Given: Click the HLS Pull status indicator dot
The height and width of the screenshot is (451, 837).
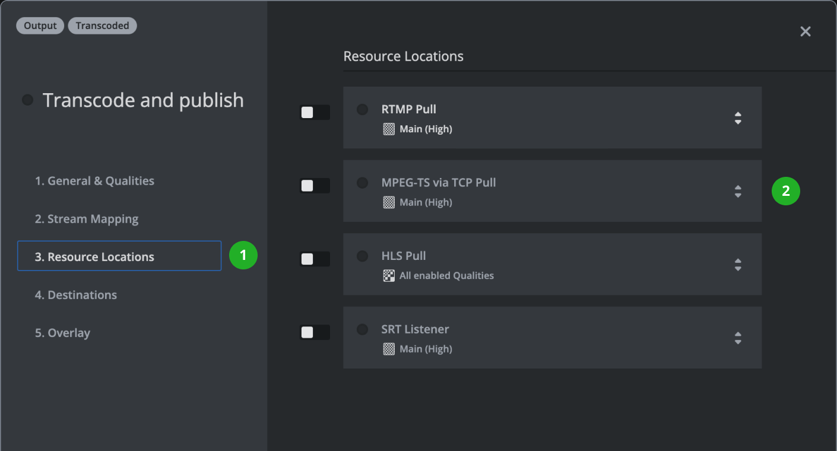Looking at the screenshot, I should tap(362, 256).
